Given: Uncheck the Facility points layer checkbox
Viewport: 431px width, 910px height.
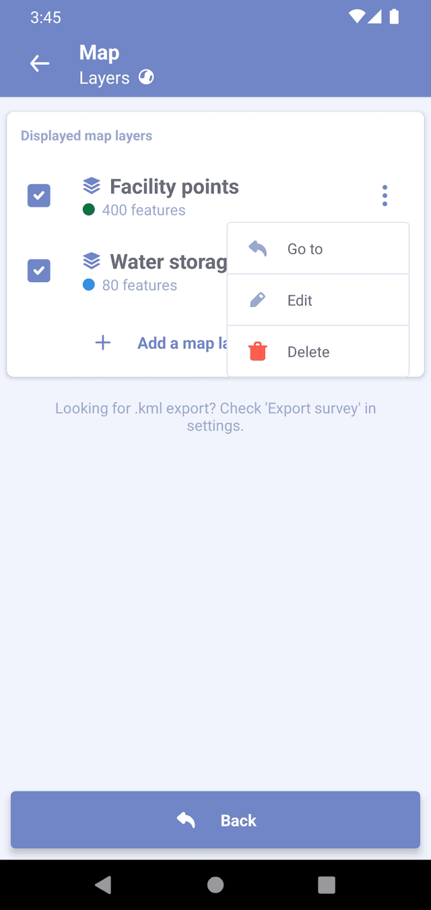Looking at the screenshot, I should click(39, 195).
